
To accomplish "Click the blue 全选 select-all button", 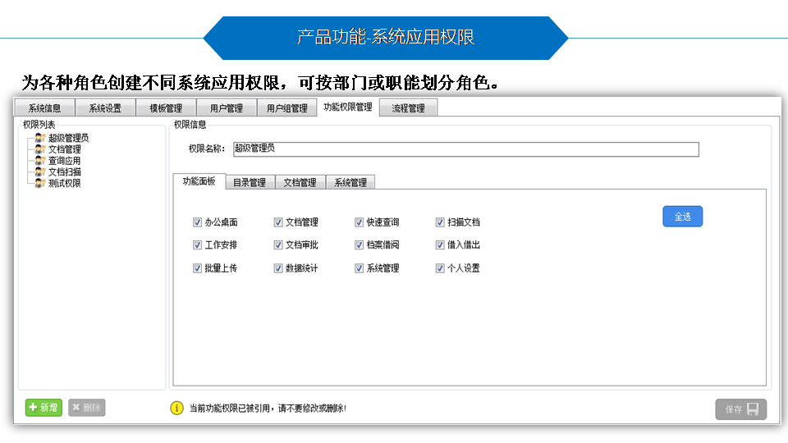I will tap(682, 217).
